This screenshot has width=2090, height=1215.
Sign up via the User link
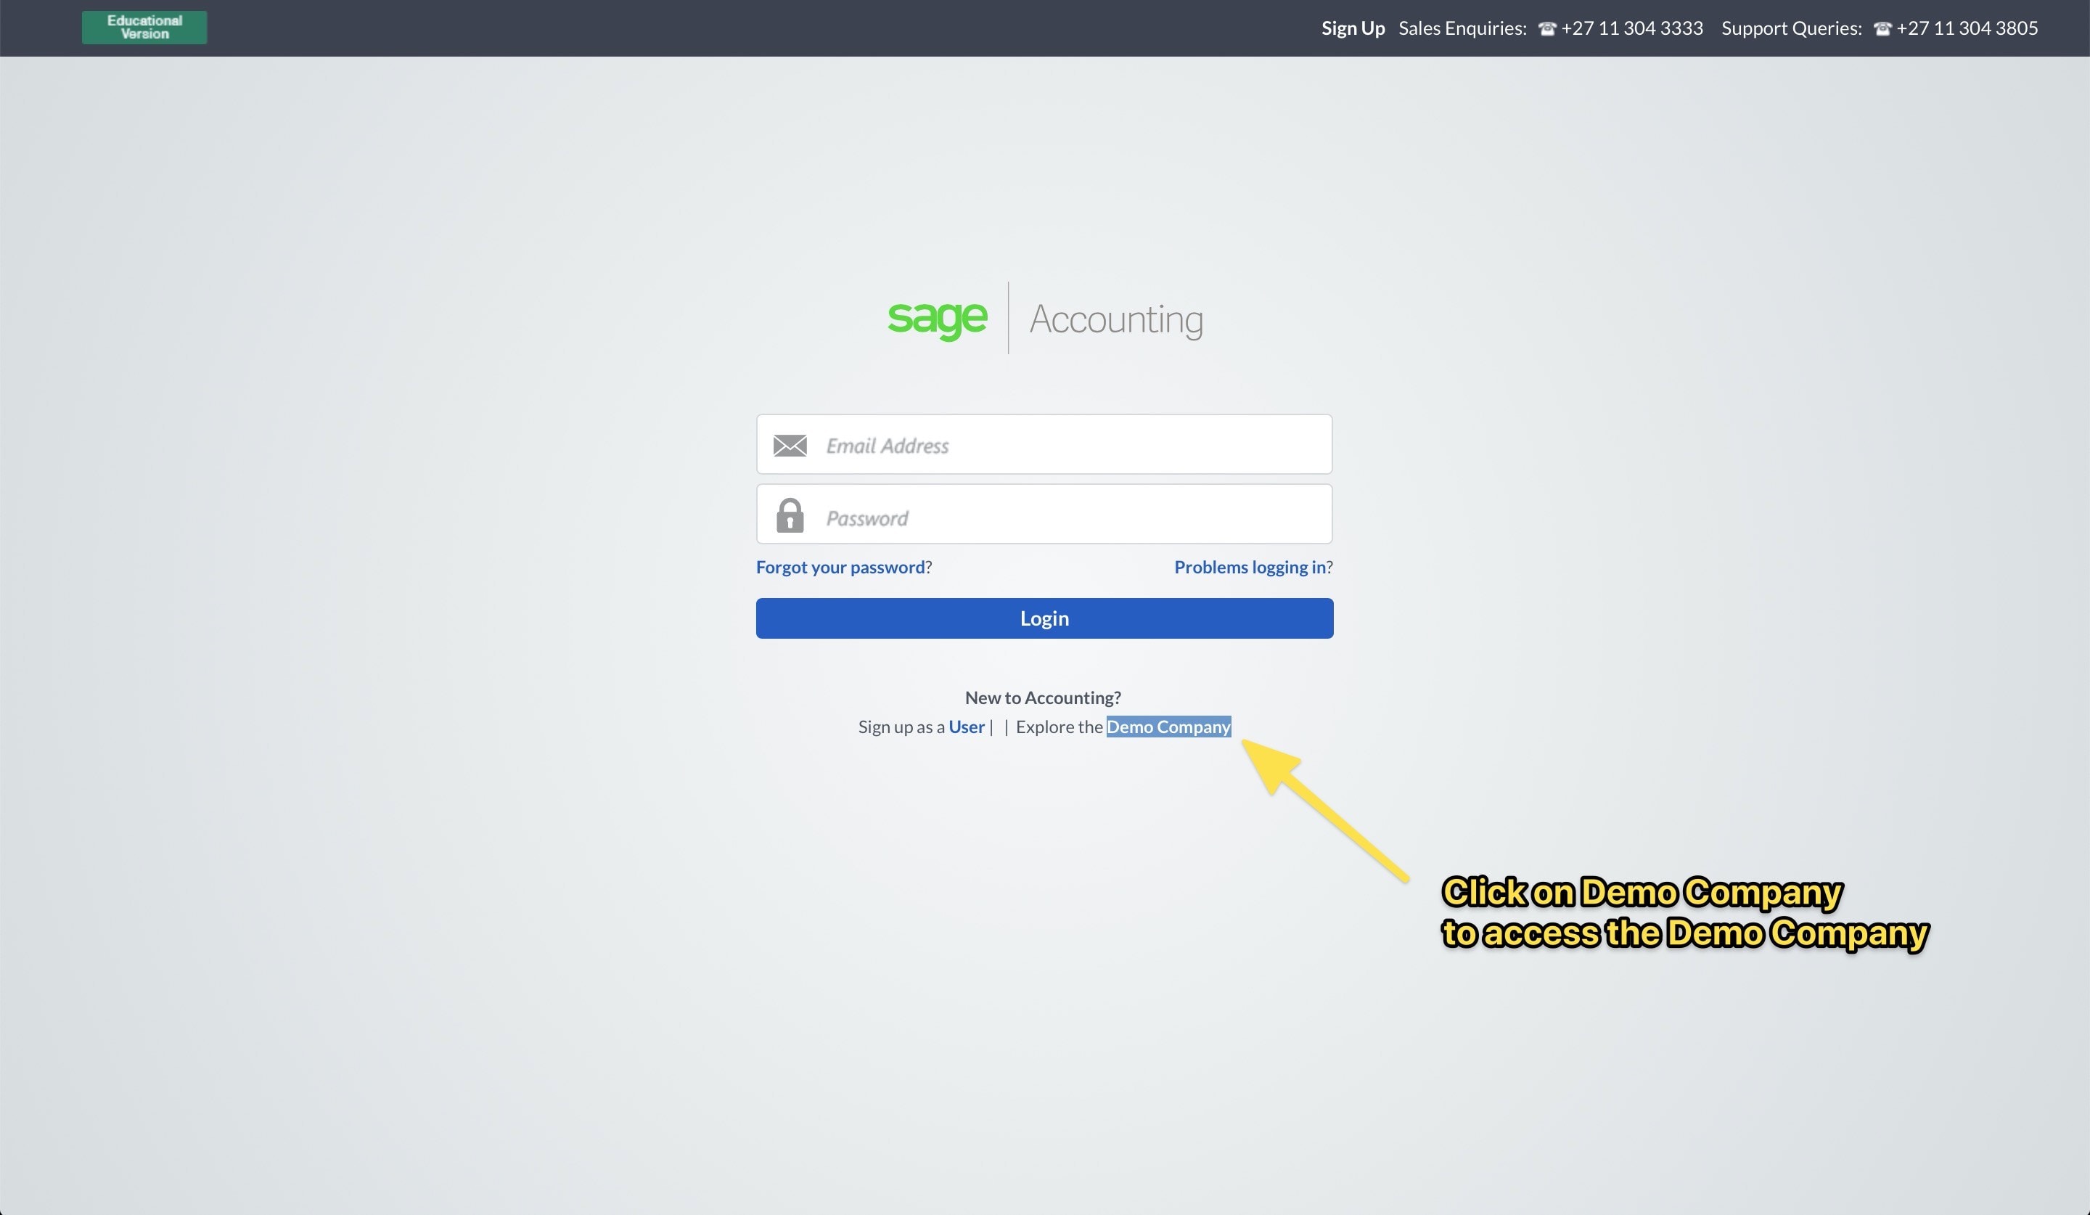click(966, 727)
